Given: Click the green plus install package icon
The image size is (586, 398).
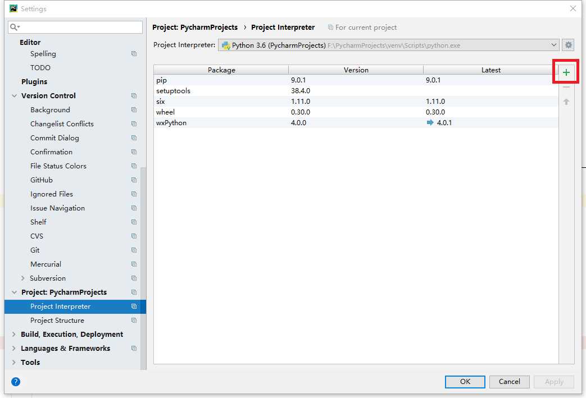Looking at the screenshot, I should [x=566, y=72].
